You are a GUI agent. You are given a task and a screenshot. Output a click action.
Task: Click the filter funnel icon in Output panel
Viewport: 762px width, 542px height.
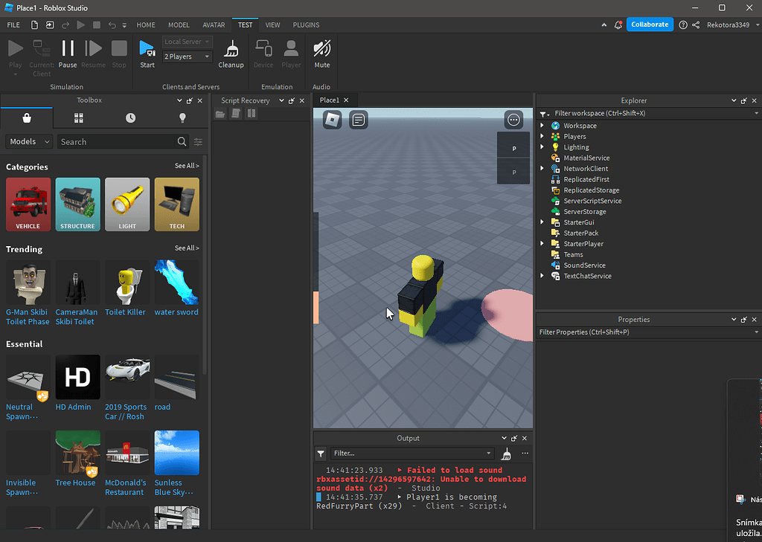click(320, 454)
